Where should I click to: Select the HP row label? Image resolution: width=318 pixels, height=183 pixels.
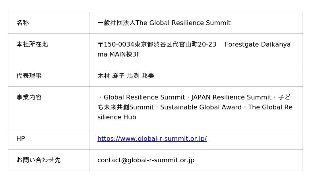point(21,138)
